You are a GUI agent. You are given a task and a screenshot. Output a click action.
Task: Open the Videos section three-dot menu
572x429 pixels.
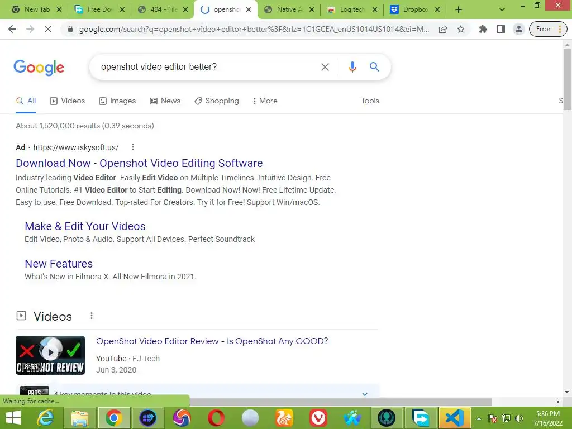coord(92,316)
